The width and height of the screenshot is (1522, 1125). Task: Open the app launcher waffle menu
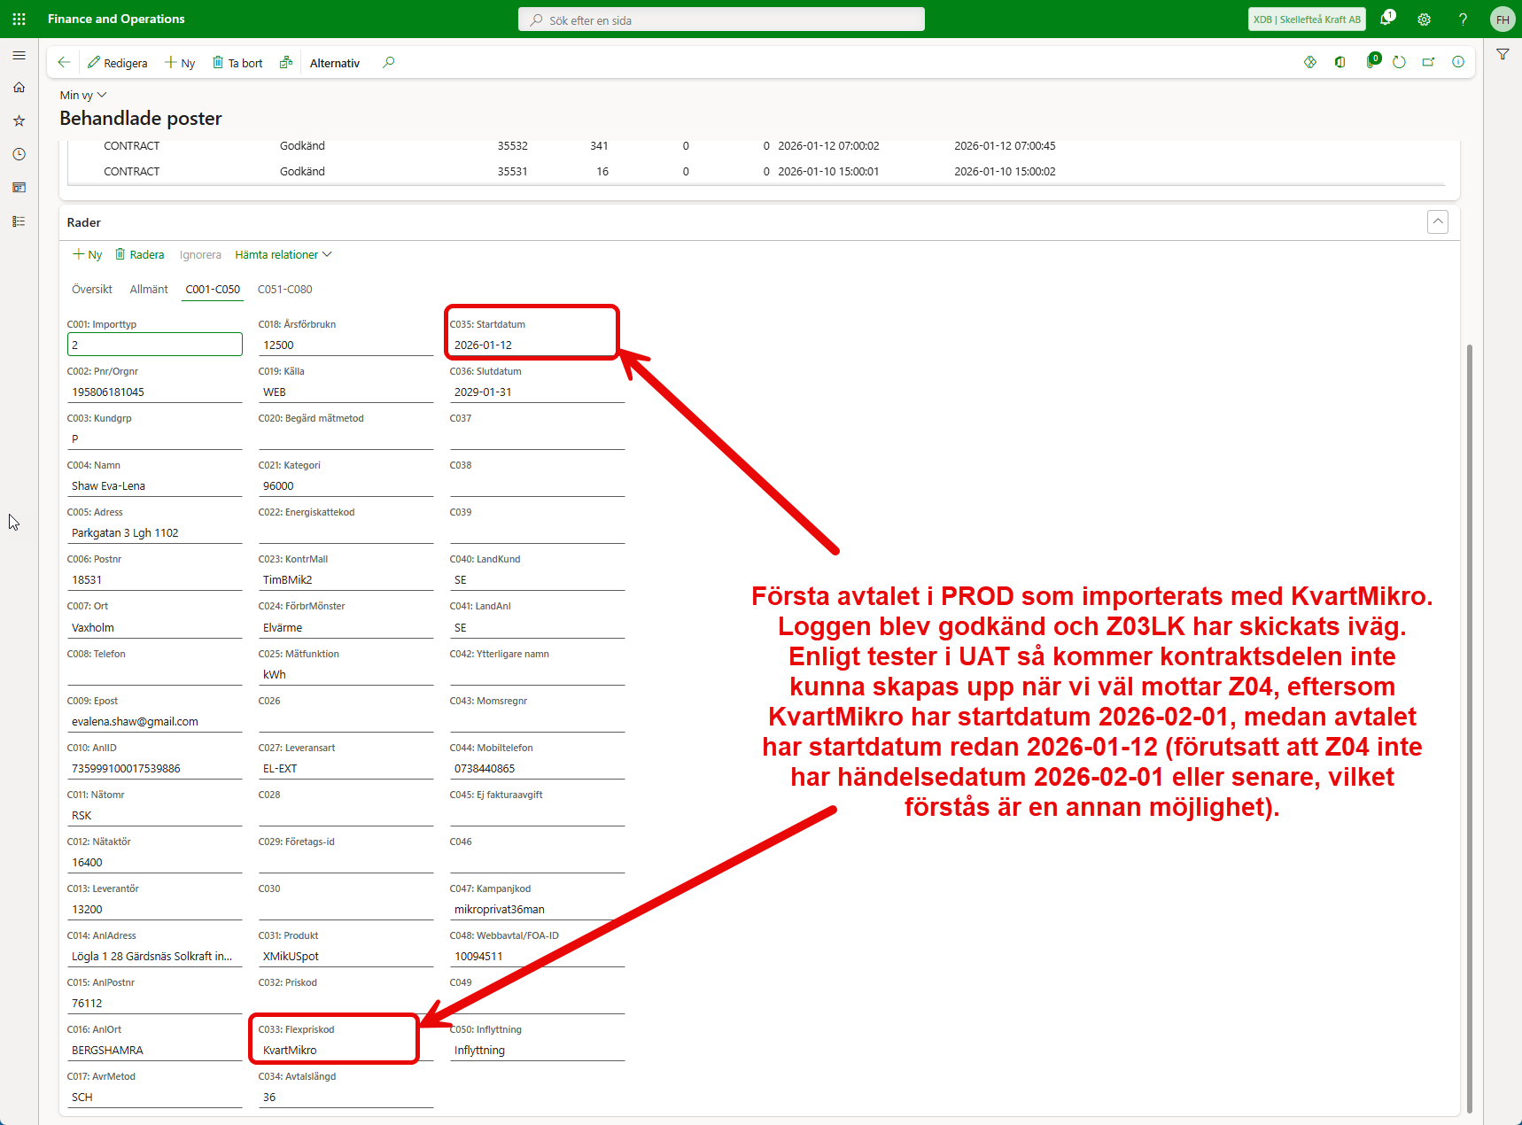pyautogui.click(x=19, y=19)
